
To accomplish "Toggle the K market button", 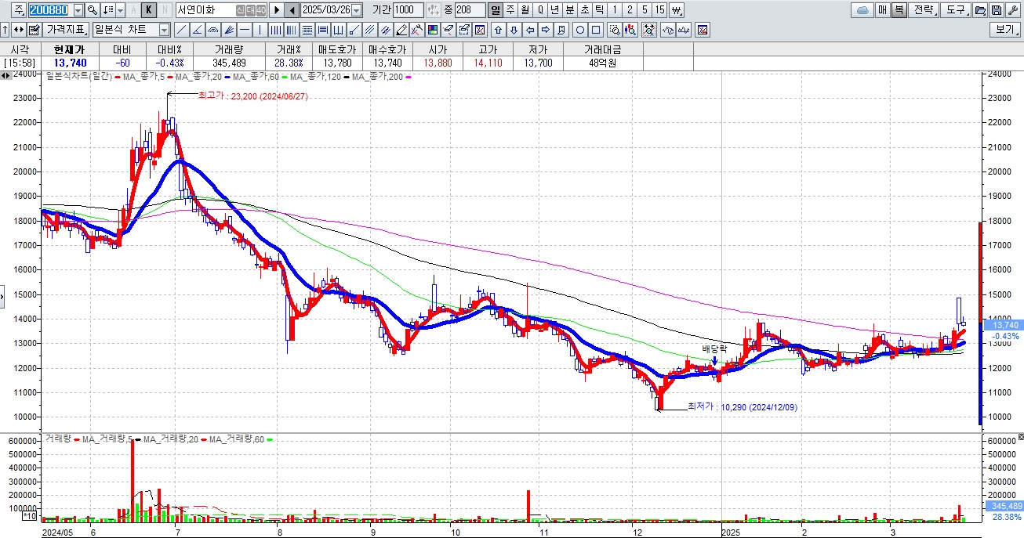I will 148,10.
